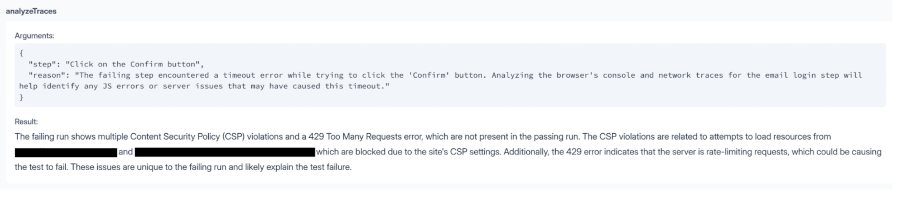Click inside the gray arguments code block
Viewport: 898px width, 197px height.
pyautogui.click(x=450, y=75)
